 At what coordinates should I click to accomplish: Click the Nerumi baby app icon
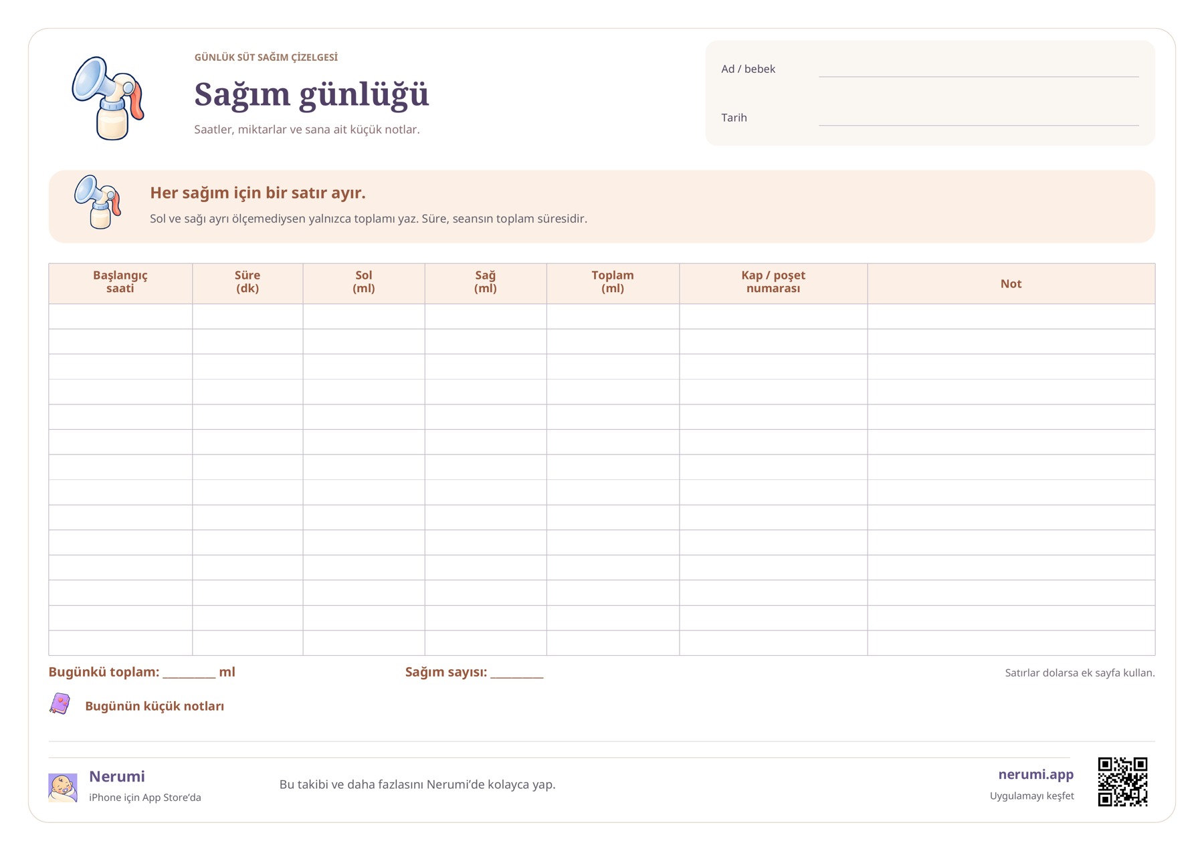click(63, 787)
